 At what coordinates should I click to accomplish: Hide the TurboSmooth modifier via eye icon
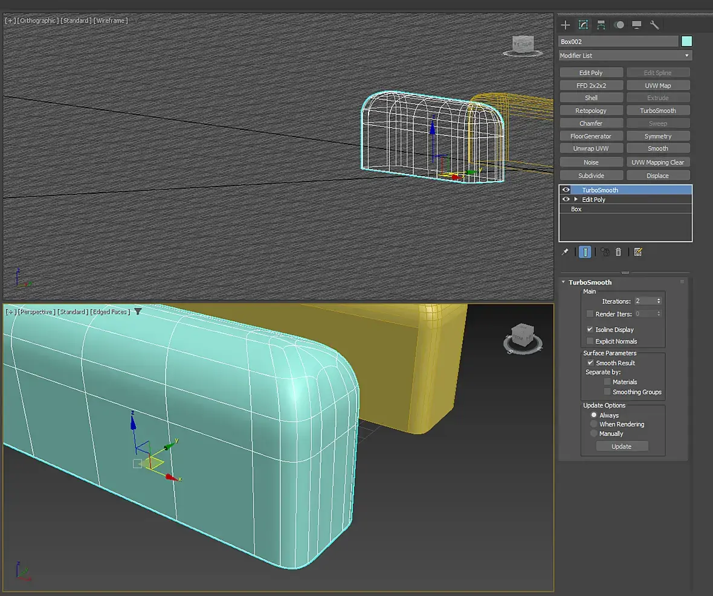(566, 190)
